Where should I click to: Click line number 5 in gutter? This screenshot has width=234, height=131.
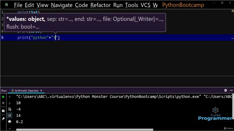[2, 37]
